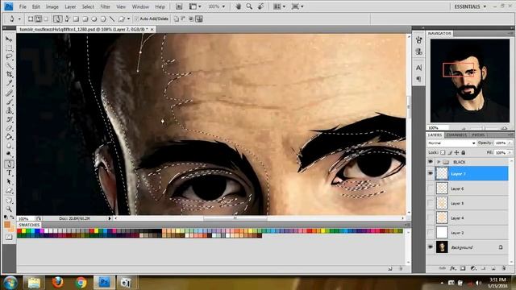Hide the BLACK group visibility
Viewport: 516px width, 290px height.
coord(430,162)
